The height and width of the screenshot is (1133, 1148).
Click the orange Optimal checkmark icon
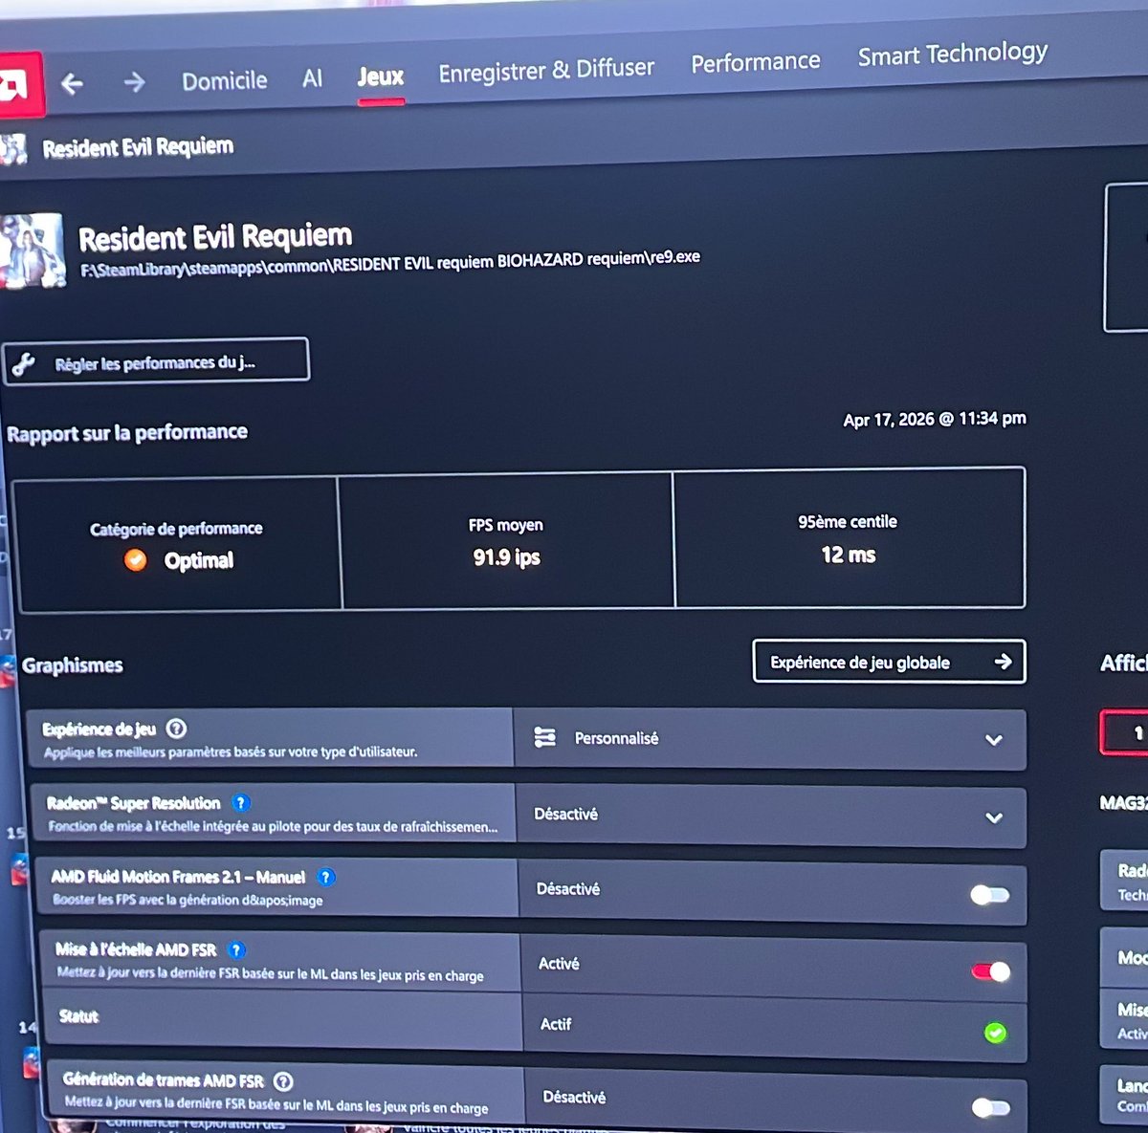coord(136,560)
